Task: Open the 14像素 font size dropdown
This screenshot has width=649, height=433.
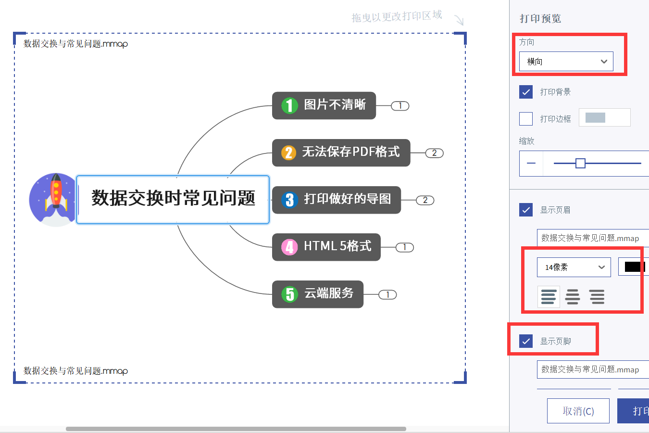Action: coord(574,267)
